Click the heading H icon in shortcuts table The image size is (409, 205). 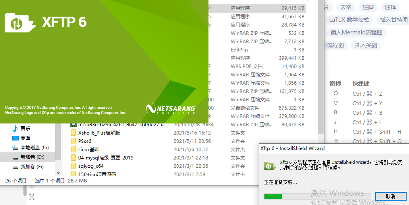click(336, 131)
